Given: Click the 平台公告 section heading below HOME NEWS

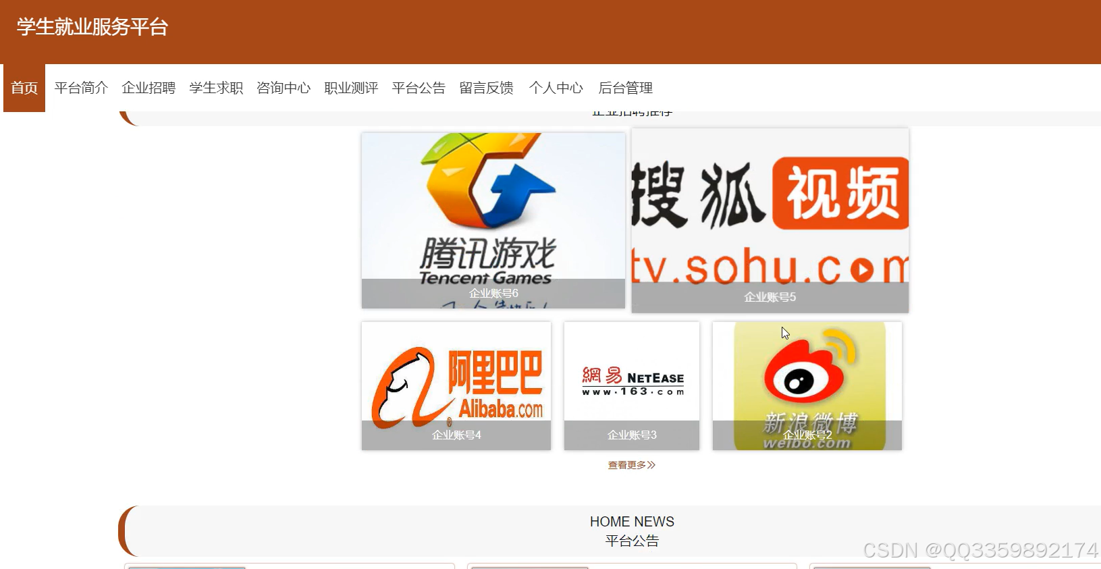Looking at the screenshot, I should pos(632,541).
